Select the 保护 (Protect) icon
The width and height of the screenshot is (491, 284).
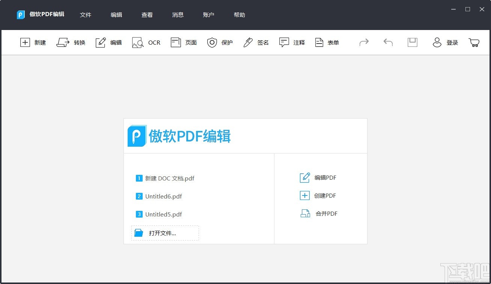(x=220, y=42)
